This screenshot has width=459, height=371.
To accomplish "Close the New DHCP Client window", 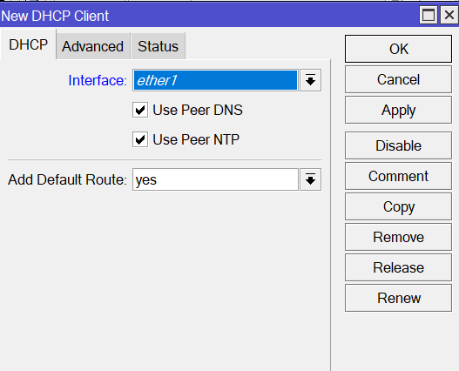I will (x=449, y=15).
